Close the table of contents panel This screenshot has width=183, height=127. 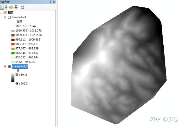coord(54,2)
